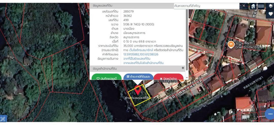Open directions link จากที่นี่ไปยังแปลงที่ดิน
The height and width of the screenshot is (125, 274).
tap(137, 59)
